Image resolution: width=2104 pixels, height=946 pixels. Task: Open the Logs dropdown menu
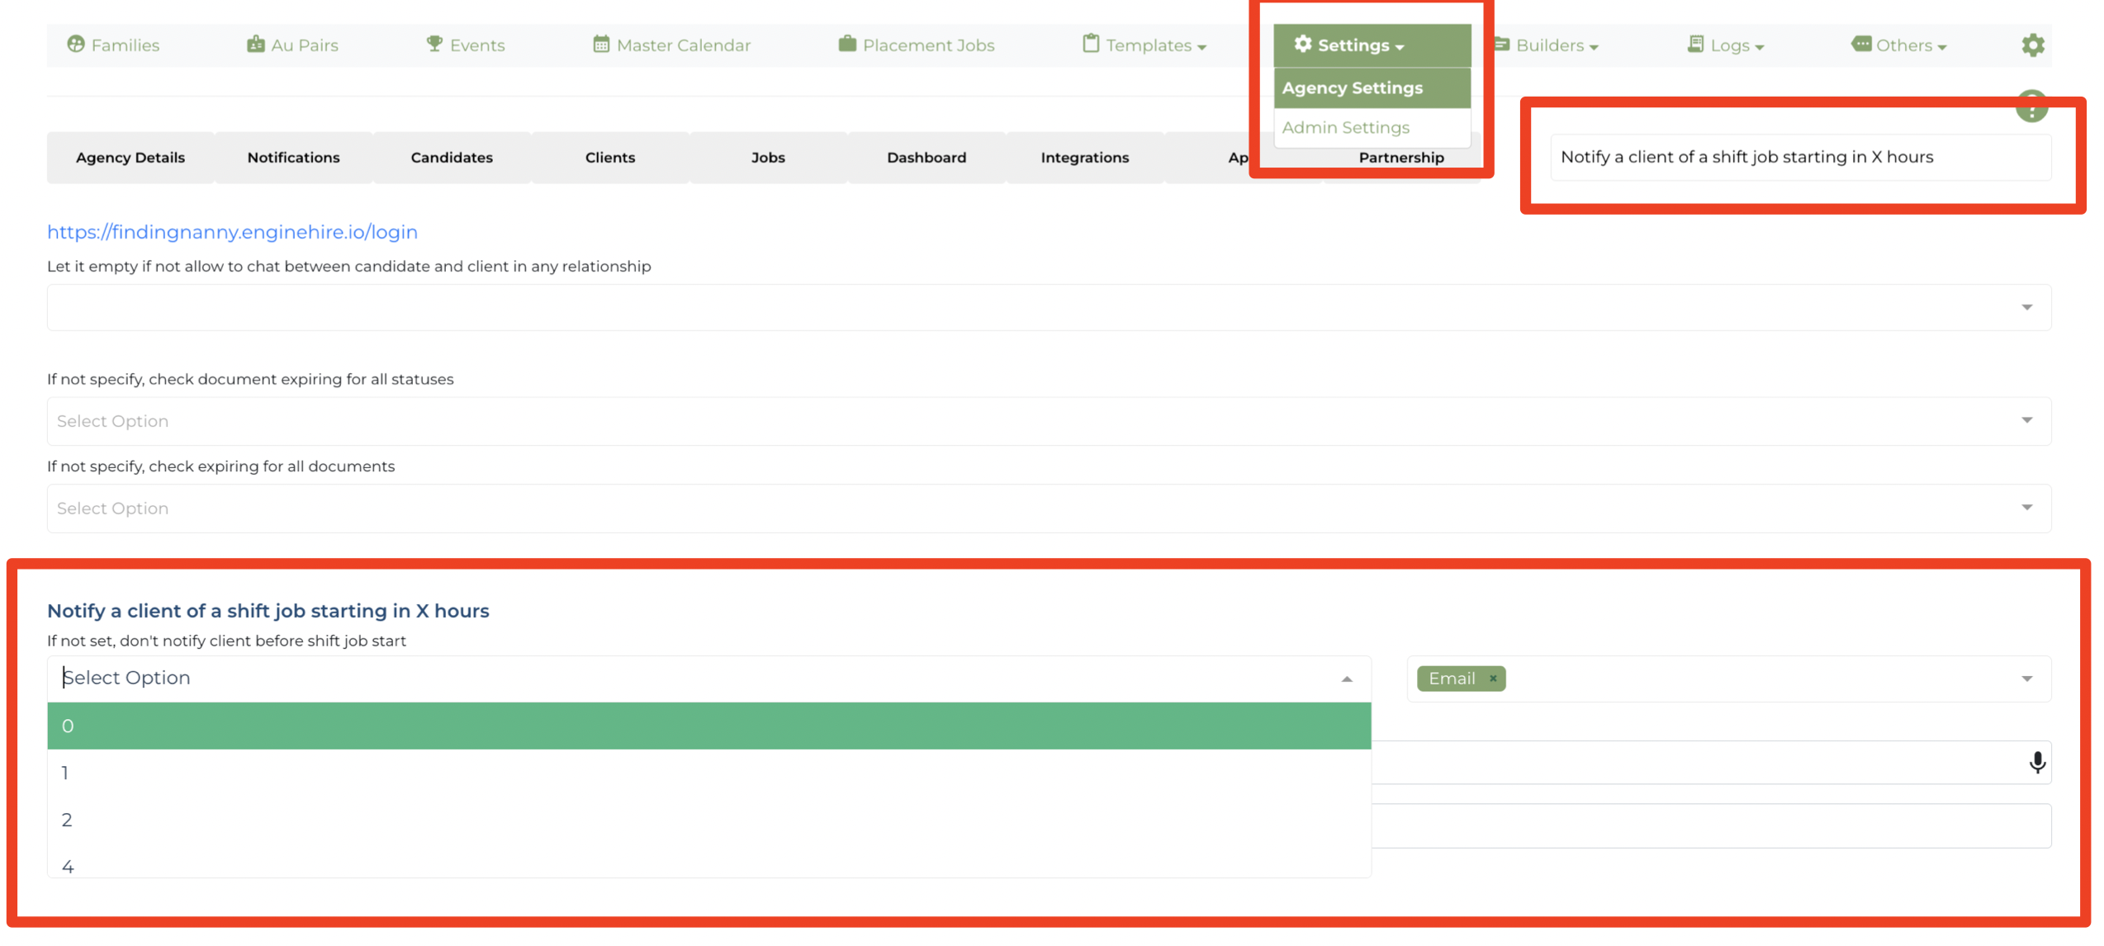click(1726, 45)
